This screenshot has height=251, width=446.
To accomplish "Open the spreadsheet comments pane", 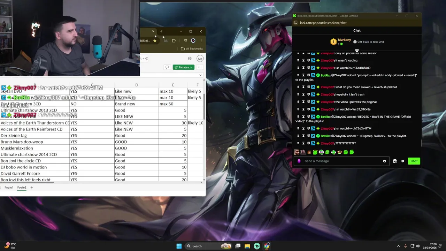I will (167, 67).
